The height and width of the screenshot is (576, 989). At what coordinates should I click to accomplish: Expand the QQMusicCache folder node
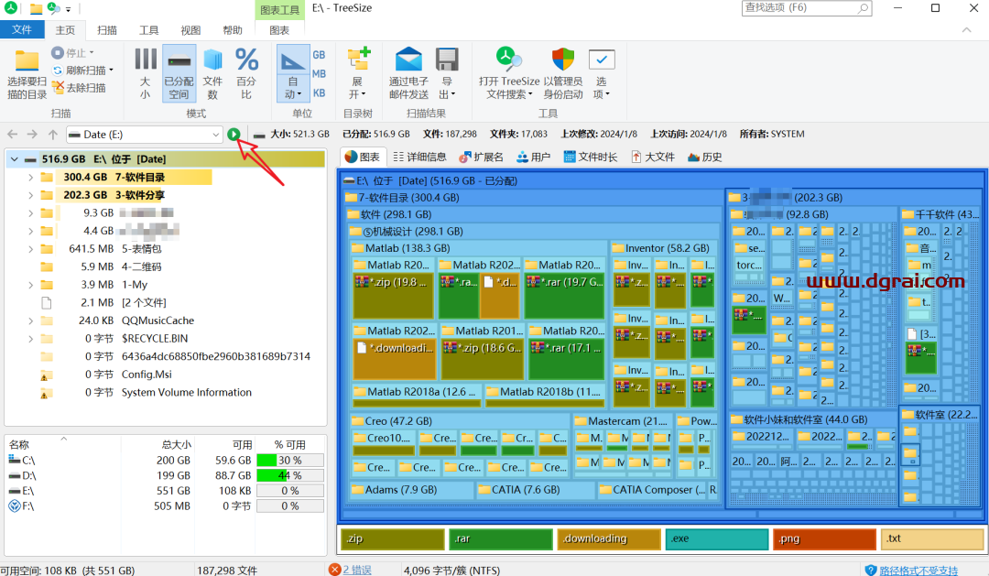tap(30, 321)
